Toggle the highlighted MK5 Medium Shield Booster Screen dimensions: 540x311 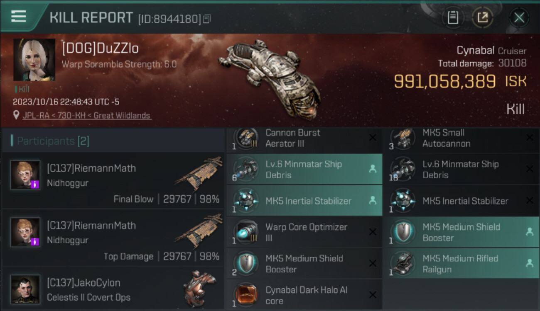point(461,232)
